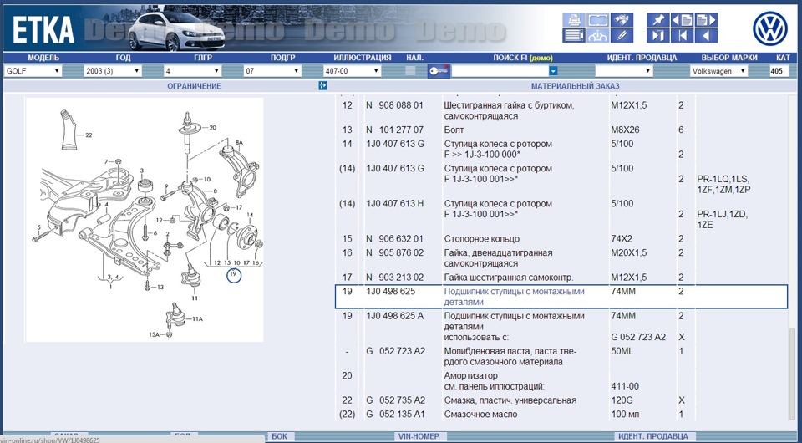Click the frame outline icon beside printer
The width and height of the screenshot is (802, 443).
click(598, 20)
